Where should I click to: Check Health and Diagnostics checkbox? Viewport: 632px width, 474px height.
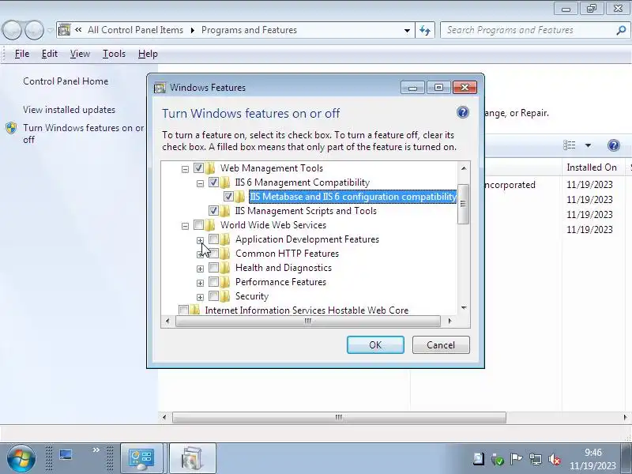213,267
